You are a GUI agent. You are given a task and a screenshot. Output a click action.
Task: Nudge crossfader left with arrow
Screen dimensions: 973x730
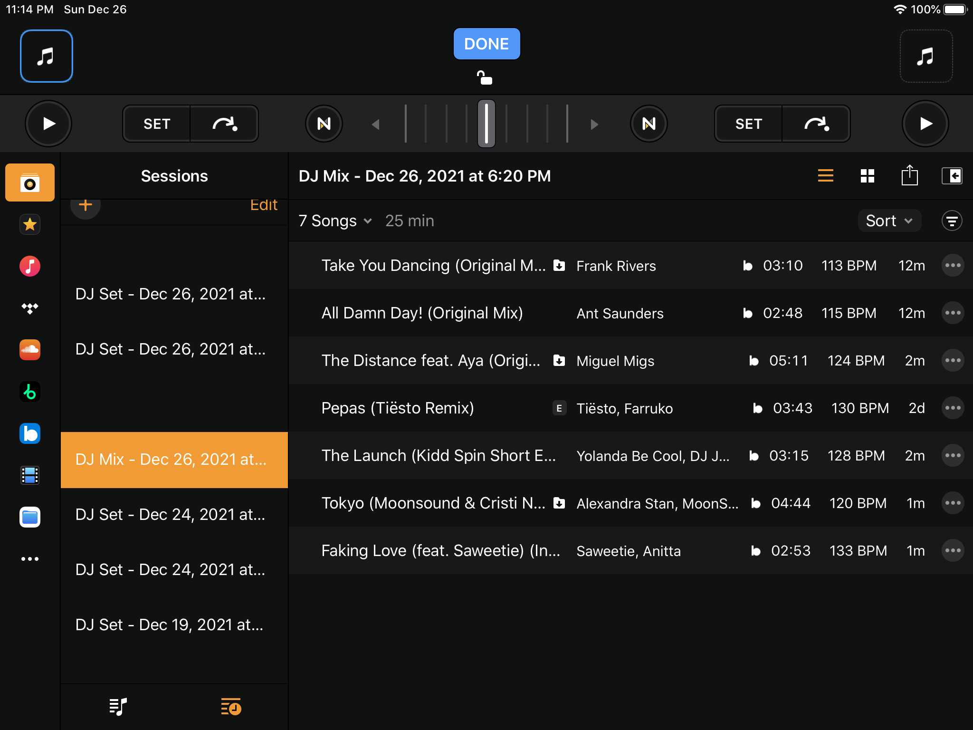point(375,124)
